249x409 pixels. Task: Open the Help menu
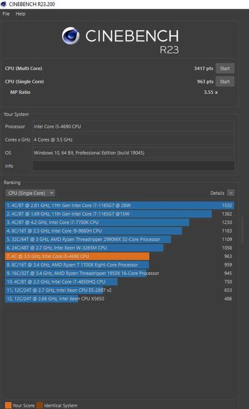click(20, 14)
